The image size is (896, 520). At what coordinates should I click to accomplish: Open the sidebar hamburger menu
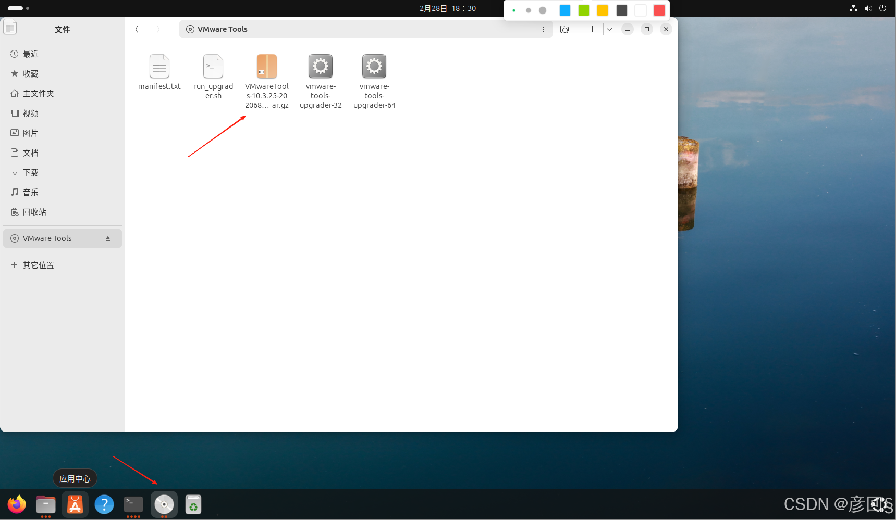point(113,29)
